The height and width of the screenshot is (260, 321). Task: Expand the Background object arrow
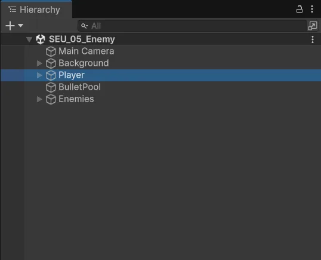click(39, 63)
